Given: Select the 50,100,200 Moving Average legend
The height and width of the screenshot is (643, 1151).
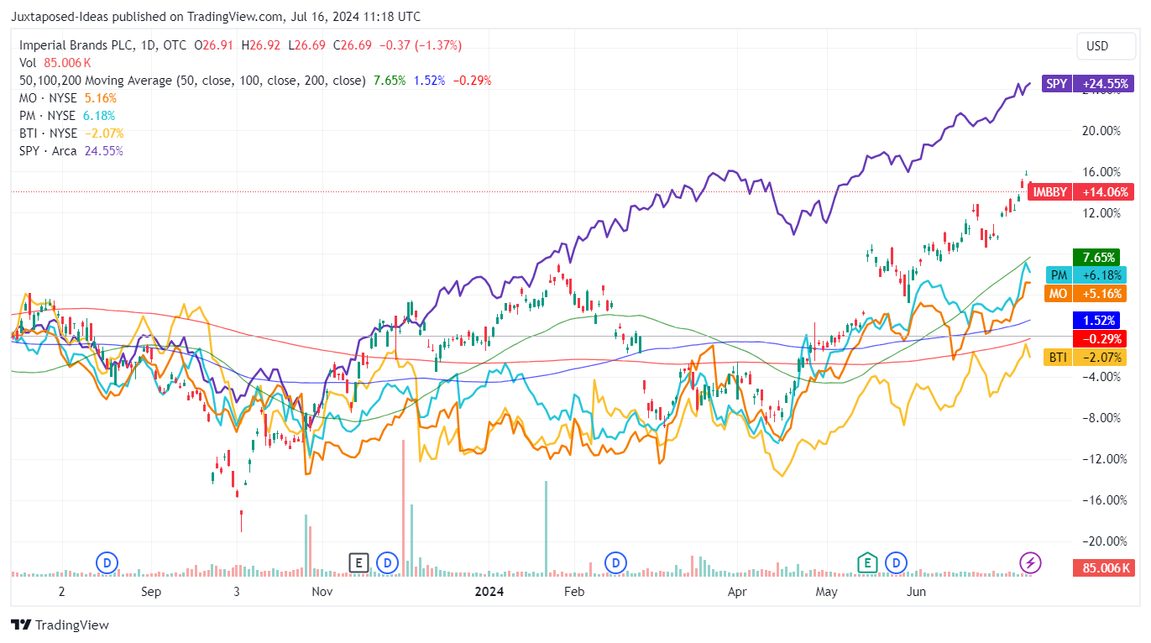Looking at the screenshot, I should tap(255, 81).
